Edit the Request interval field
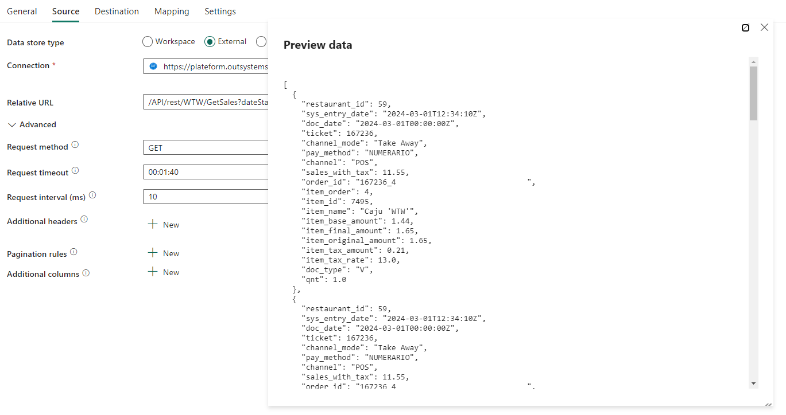The image size is (786, 415). click(x=206, y=197)
